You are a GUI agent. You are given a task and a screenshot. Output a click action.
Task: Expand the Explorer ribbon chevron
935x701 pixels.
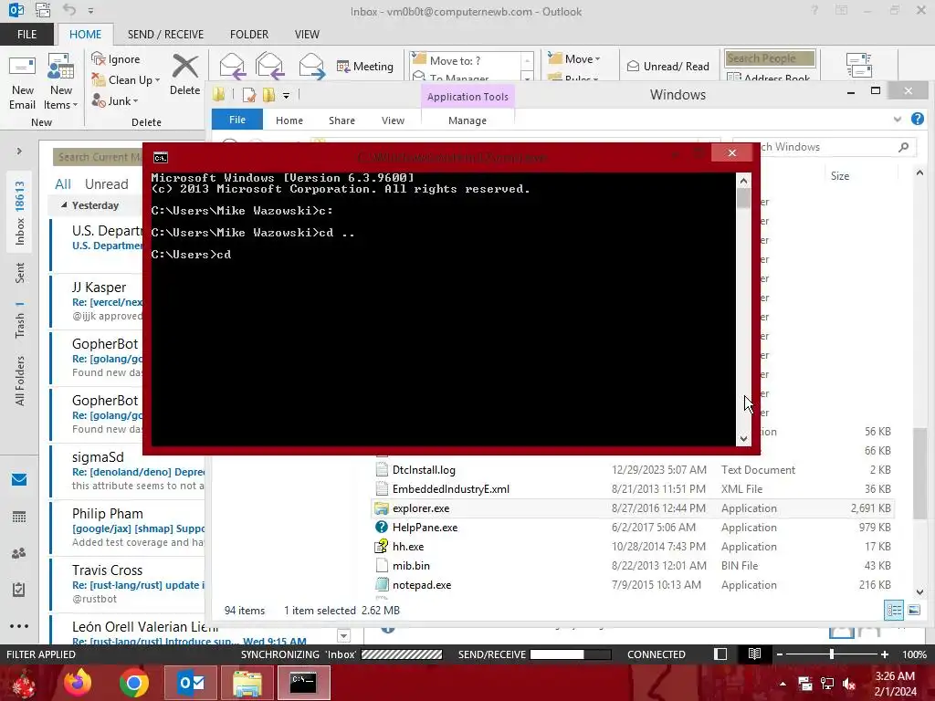tap(898, 120)
